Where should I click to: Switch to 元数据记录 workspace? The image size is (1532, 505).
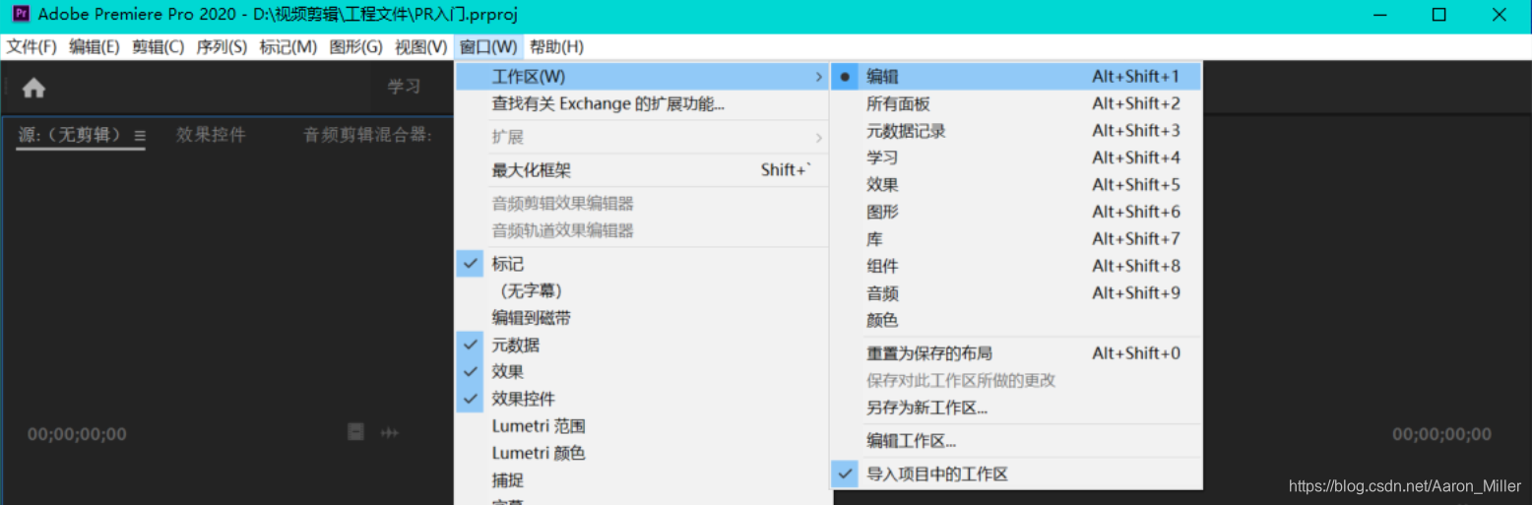click(1016, 131)
